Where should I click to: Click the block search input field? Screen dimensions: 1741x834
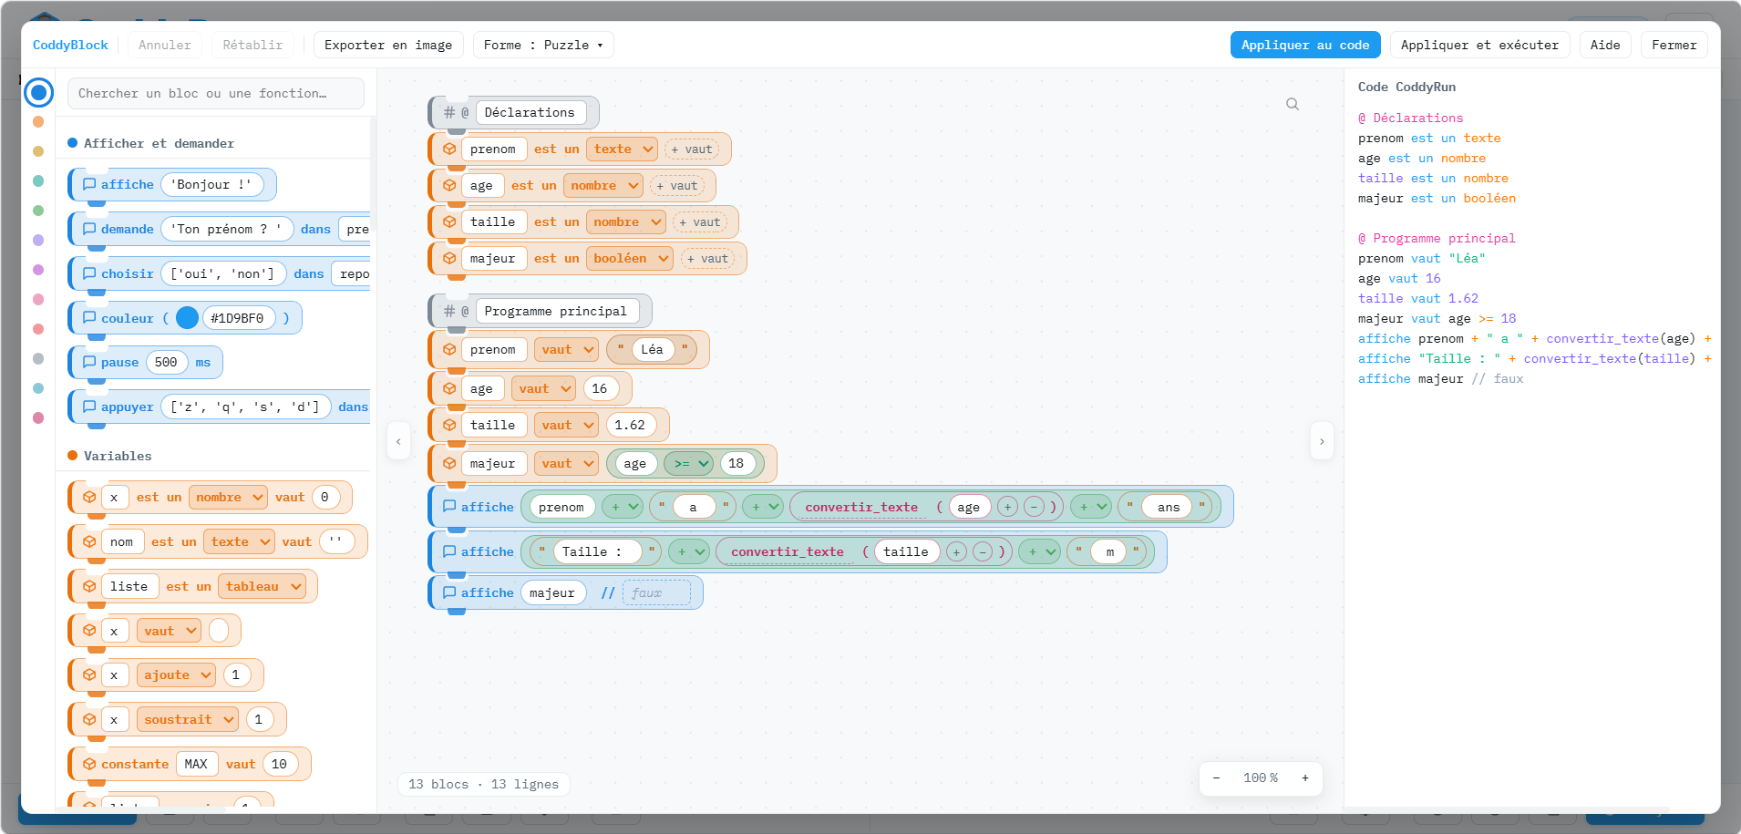click(216, 93)
